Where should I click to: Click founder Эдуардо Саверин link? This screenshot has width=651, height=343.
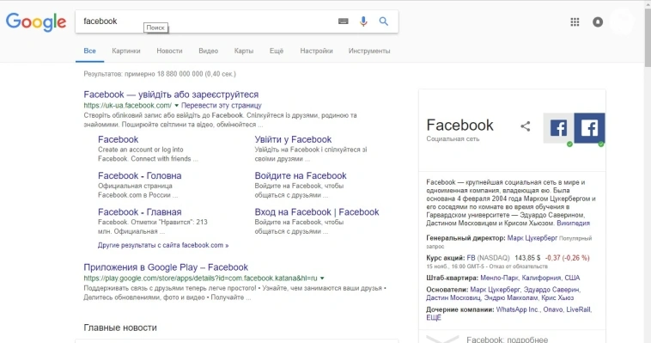[x=551, y=290]
